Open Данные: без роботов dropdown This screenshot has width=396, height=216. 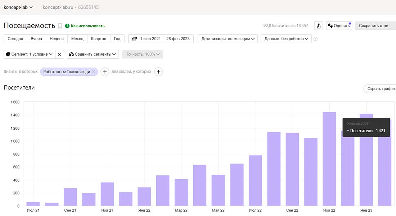[286, 39]
